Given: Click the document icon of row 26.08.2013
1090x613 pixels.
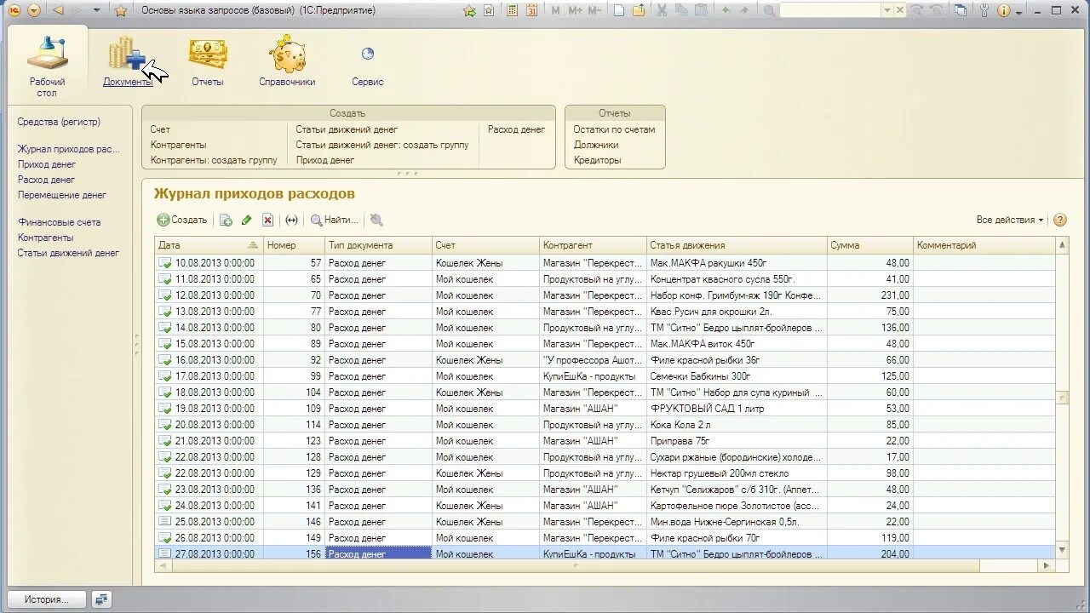Looking at the screenshot, I should coord(165,538).
